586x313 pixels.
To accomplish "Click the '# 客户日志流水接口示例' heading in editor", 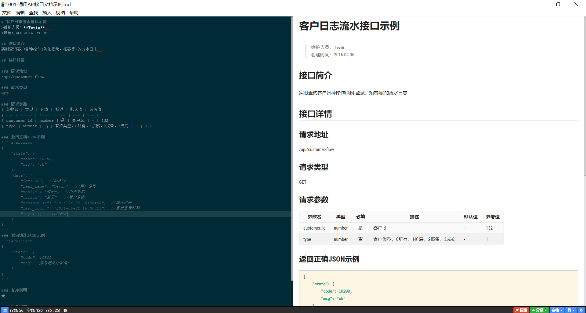I will (x=24, y=22).
